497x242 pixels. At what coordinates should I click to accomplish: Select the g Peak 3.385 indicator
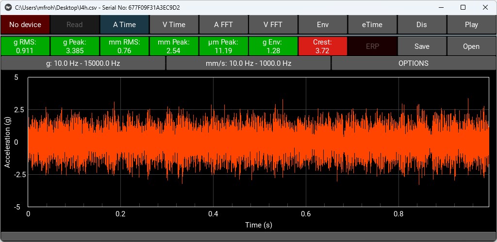click(x=75, y=46)
